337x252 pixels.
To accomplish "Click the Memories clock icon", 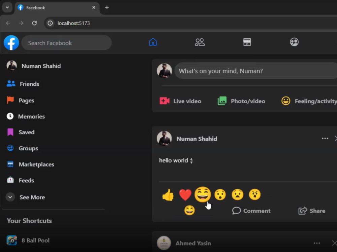I will pyautogui.click(x=10, y=116).
